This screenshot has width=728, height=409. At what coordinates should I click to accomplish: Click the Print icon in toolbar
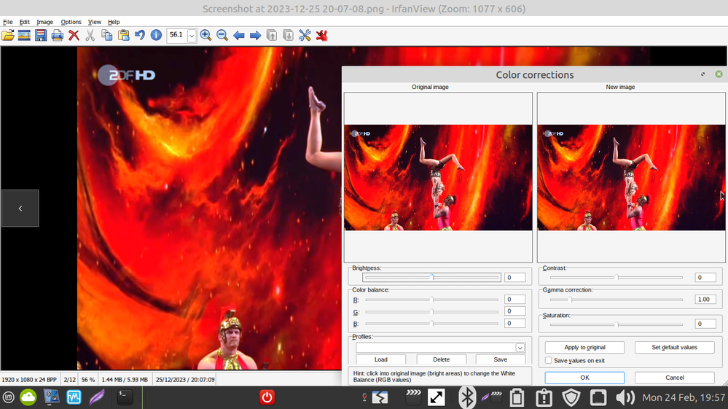[57, 35]
